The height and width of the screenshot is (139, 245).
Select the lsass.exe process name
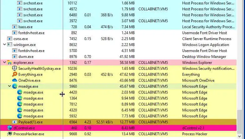26,27
